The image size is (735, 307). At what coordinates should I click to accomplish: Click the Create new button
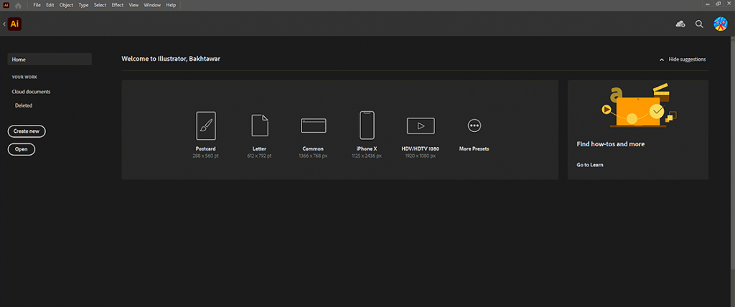click(x=27, y=131)
